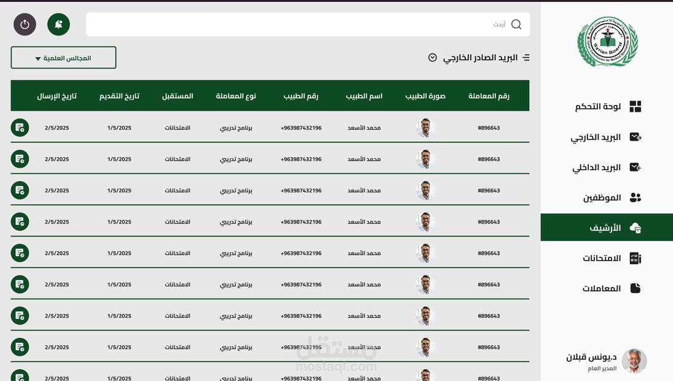Click the تاريخ التقديم column header

point(119,96)
